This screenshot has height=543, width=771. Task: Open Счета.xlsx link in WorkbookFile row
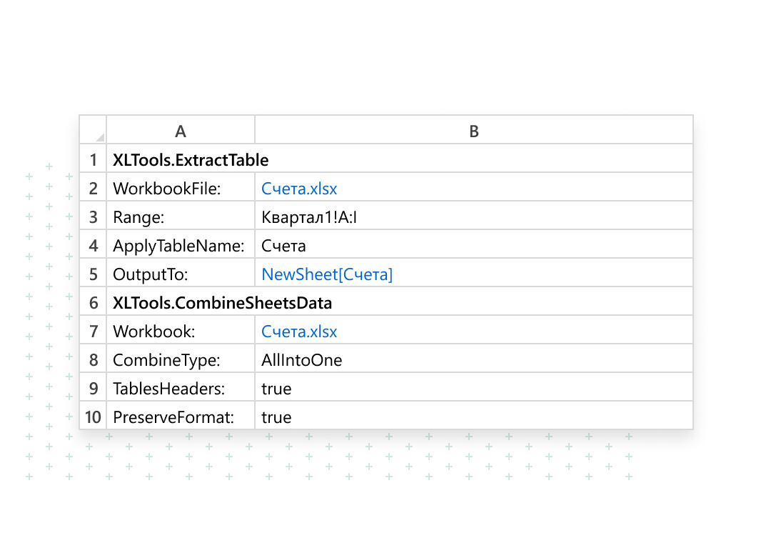click(x=299, y=189)
